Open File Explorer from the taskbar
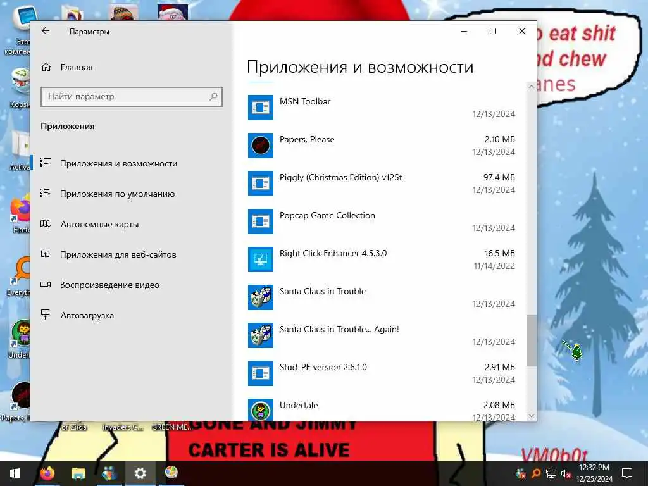 point(78,473)
